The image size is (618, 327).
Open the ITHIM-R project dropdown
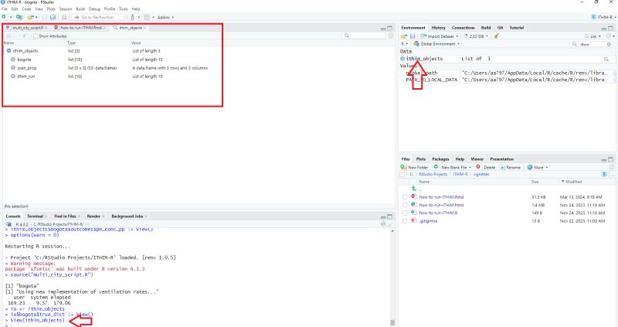point(603,17)
